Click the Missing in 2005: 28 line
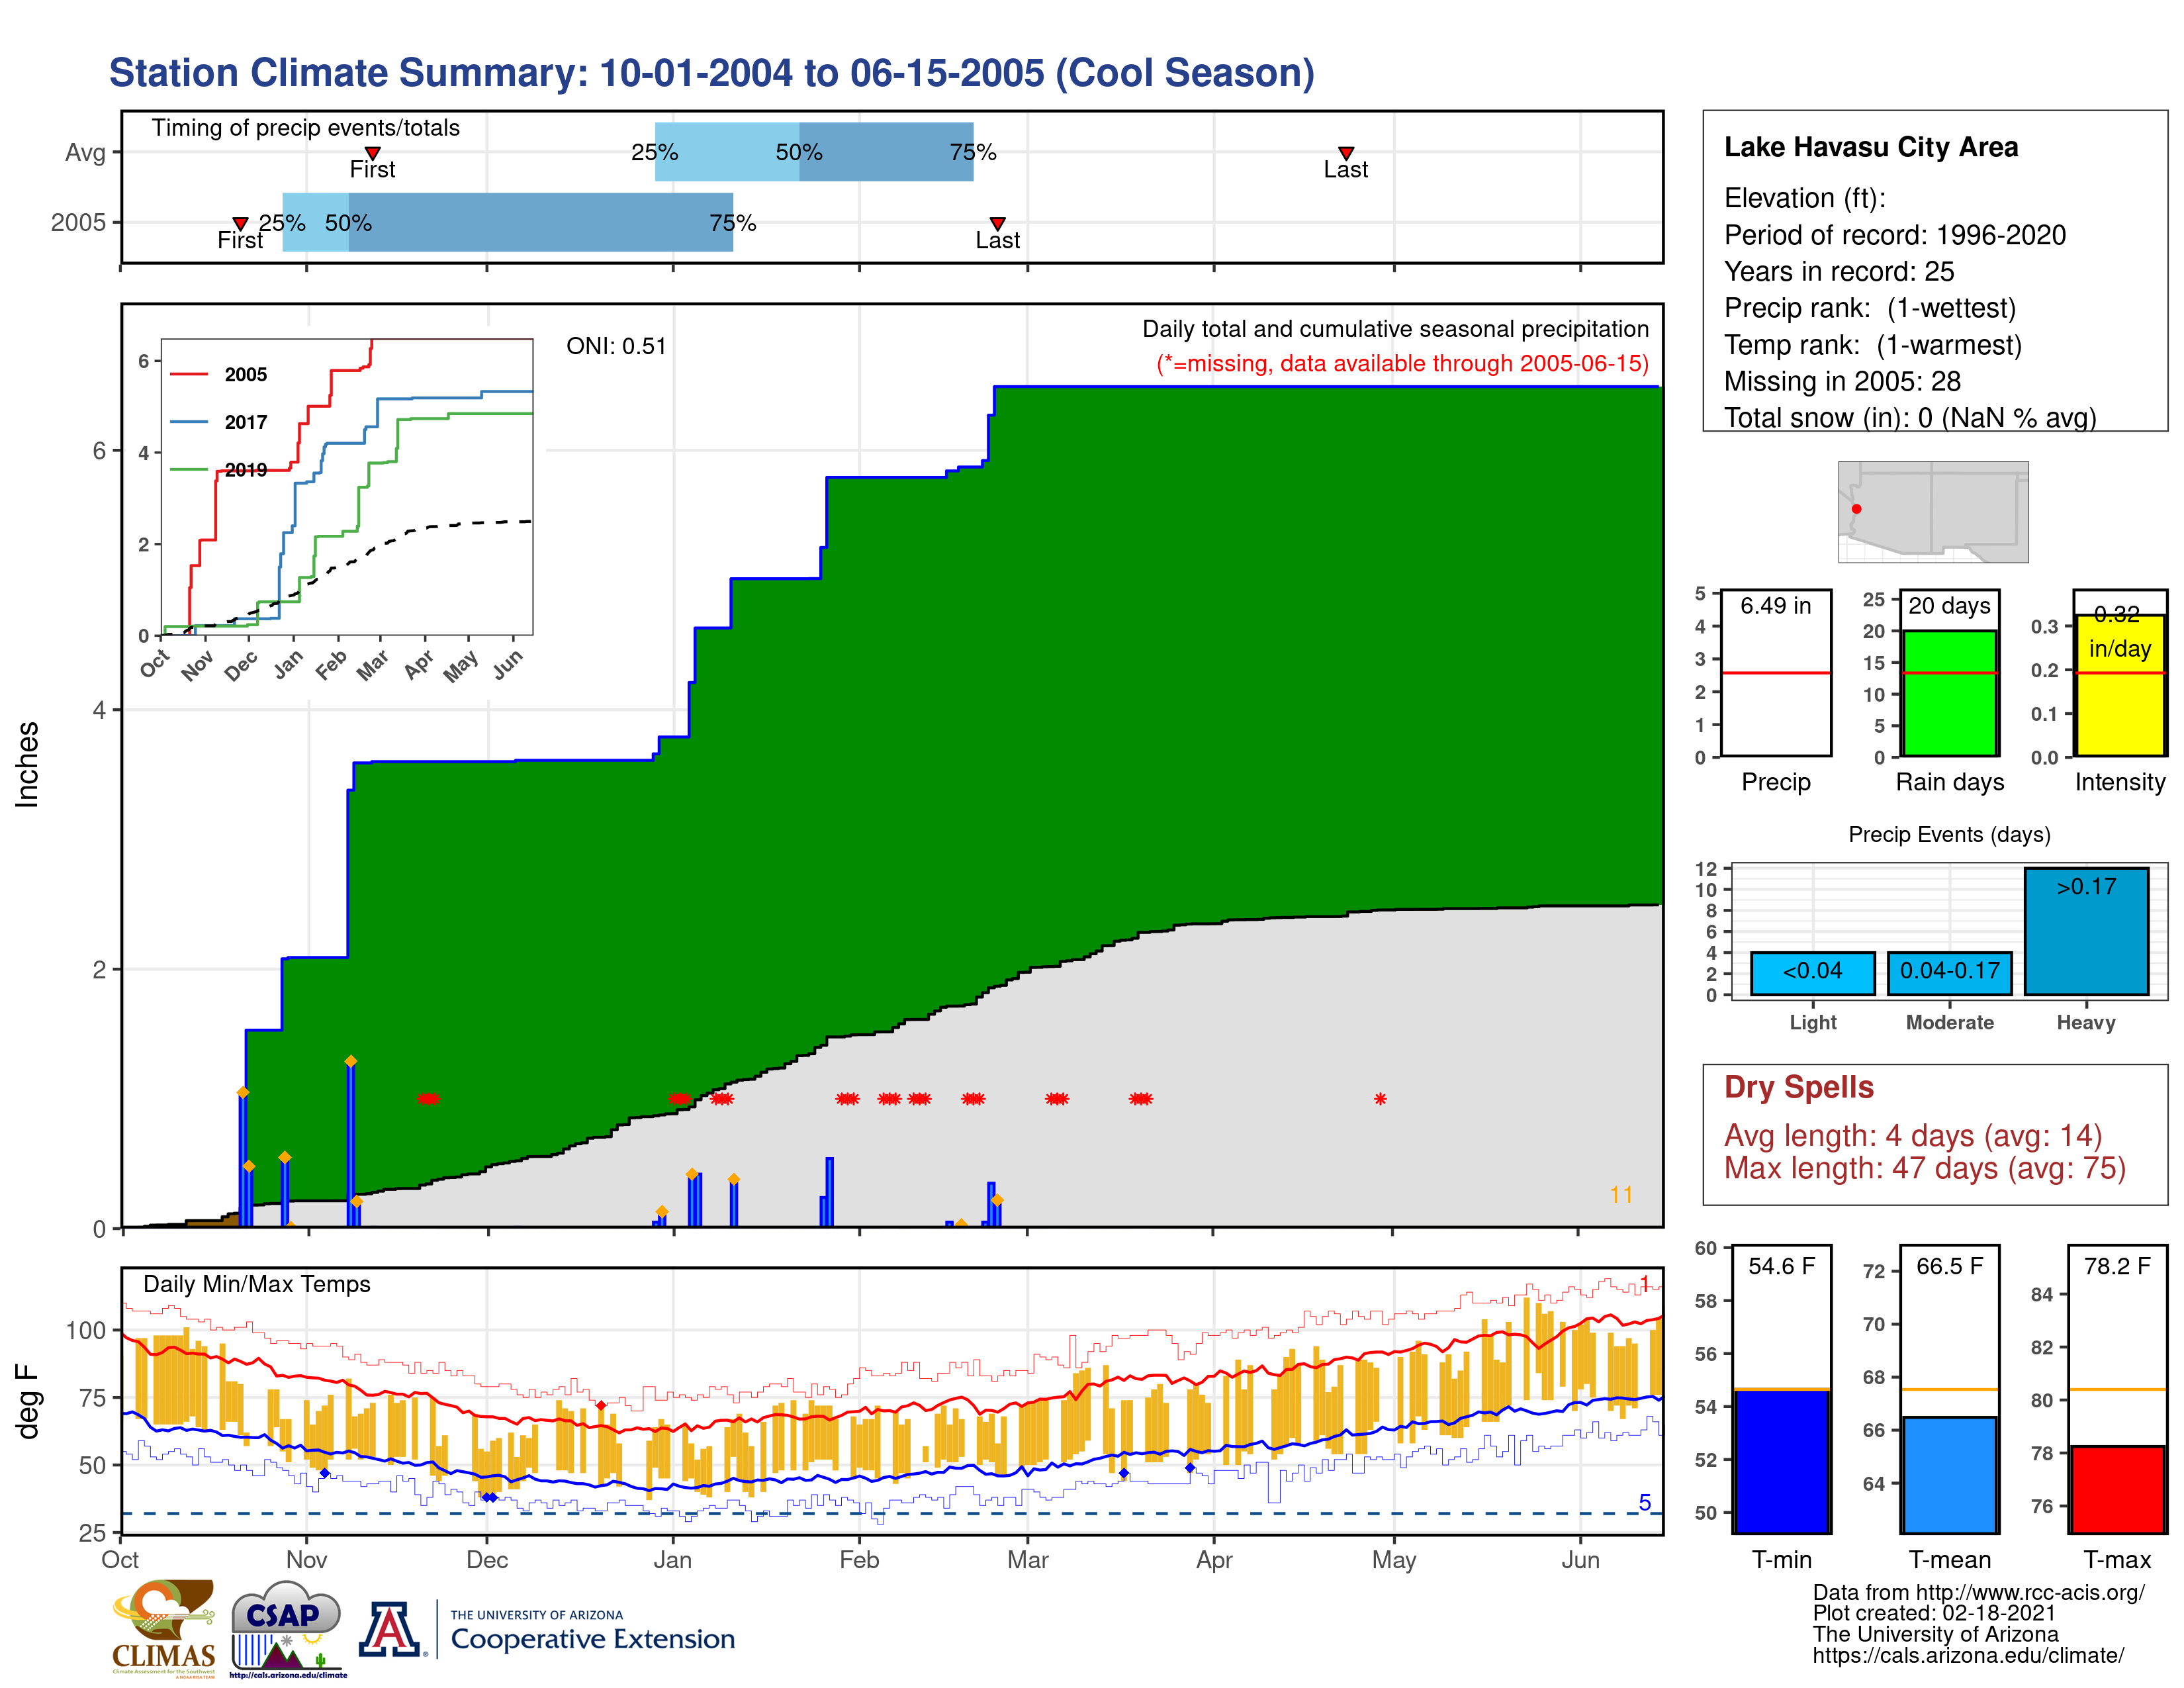Image resolution: width=2184 pixels, height=1688 pixels. pyautogui.click(x=1842, y=381)
